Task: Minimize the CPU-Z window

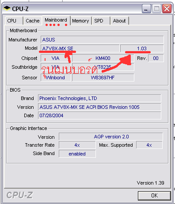Action: [146, 9]
